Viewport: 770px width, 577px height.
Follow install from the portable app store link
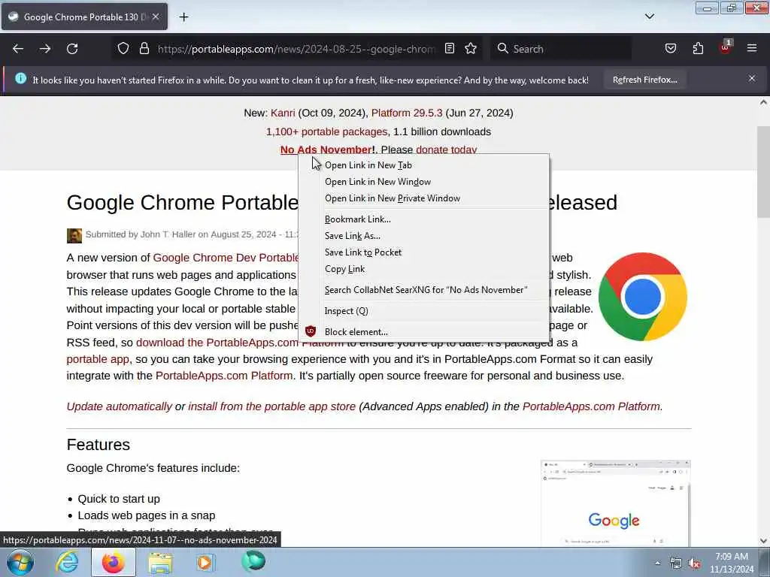tap(272, 406)
